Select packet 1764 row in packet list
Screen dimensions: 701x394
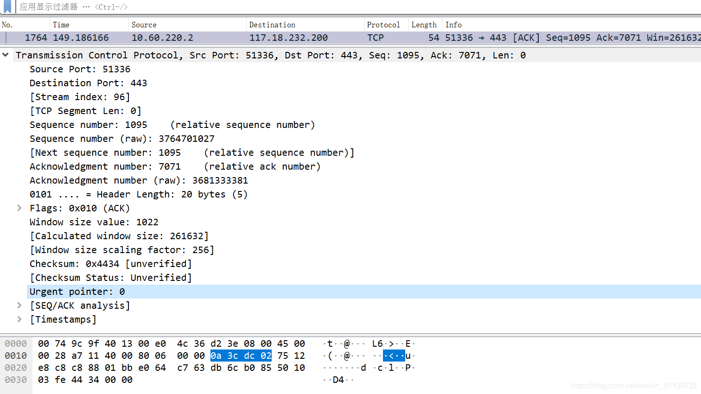350,38
